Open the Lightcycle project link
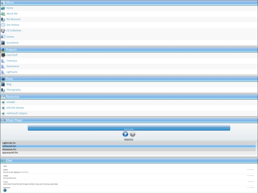 [12, 72]
